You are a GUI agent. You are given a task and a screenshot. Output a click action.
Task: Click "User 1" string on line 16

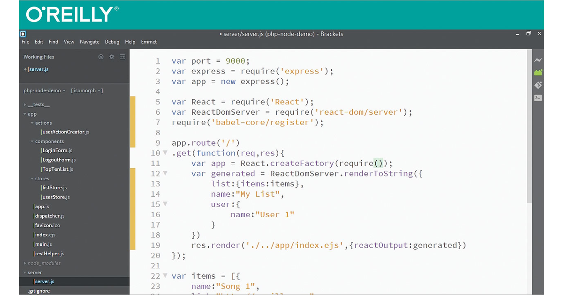(275, 214)
